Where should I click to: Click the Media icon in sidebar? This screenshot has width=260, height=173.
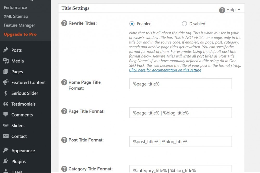pyautogui.click(x=6, y=61)
